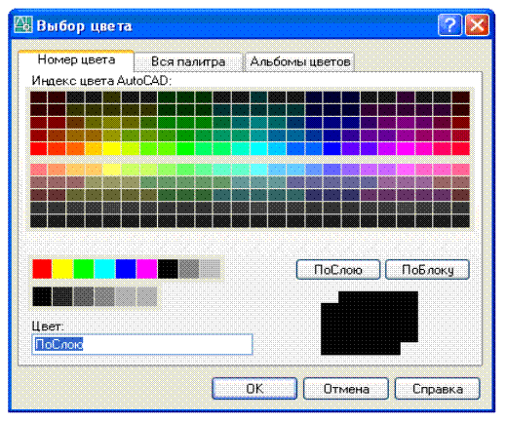
Task: Select the first black swatch in gray shades row
Action: tap(42, 296)
